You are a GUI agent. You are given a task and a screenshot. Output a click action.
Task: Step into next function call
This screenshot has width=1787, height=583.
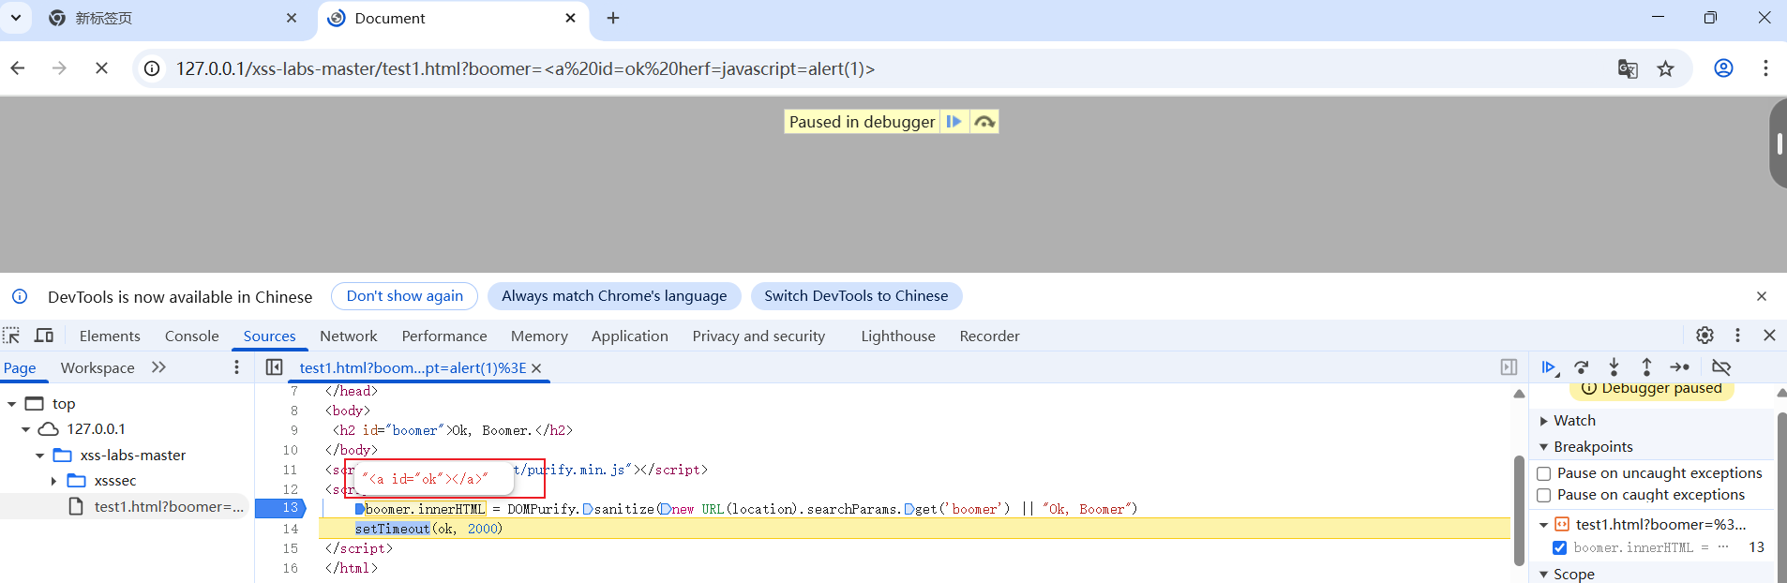pyautogui.click(x=1614, y=367)
